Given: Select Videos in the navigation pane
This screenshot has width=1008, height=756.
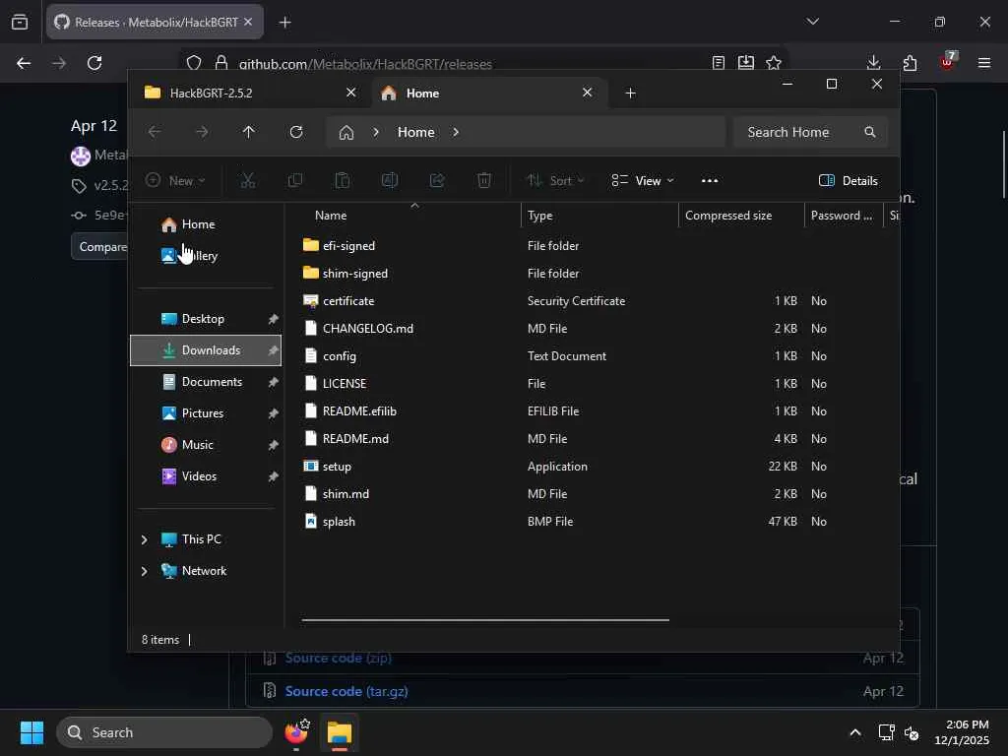Looking at the screenshot, I should (x=205, y=476).
